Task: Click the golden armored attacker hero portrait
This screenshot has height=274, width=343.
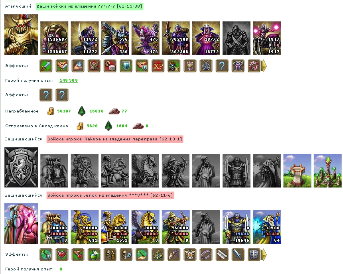Action: (x=21, y=35)
